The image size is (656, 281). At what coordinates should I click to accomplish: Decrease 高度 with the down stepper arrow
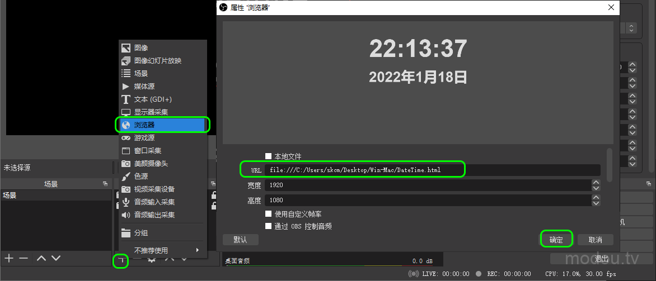click(x=596, y=203)
